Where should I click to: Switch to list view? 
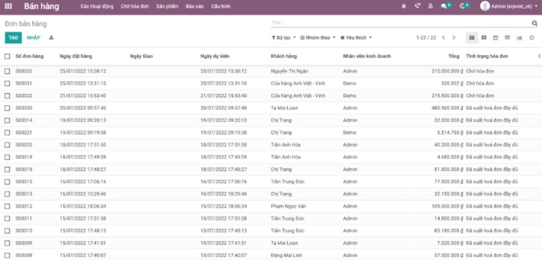click(x=472, y=38)
